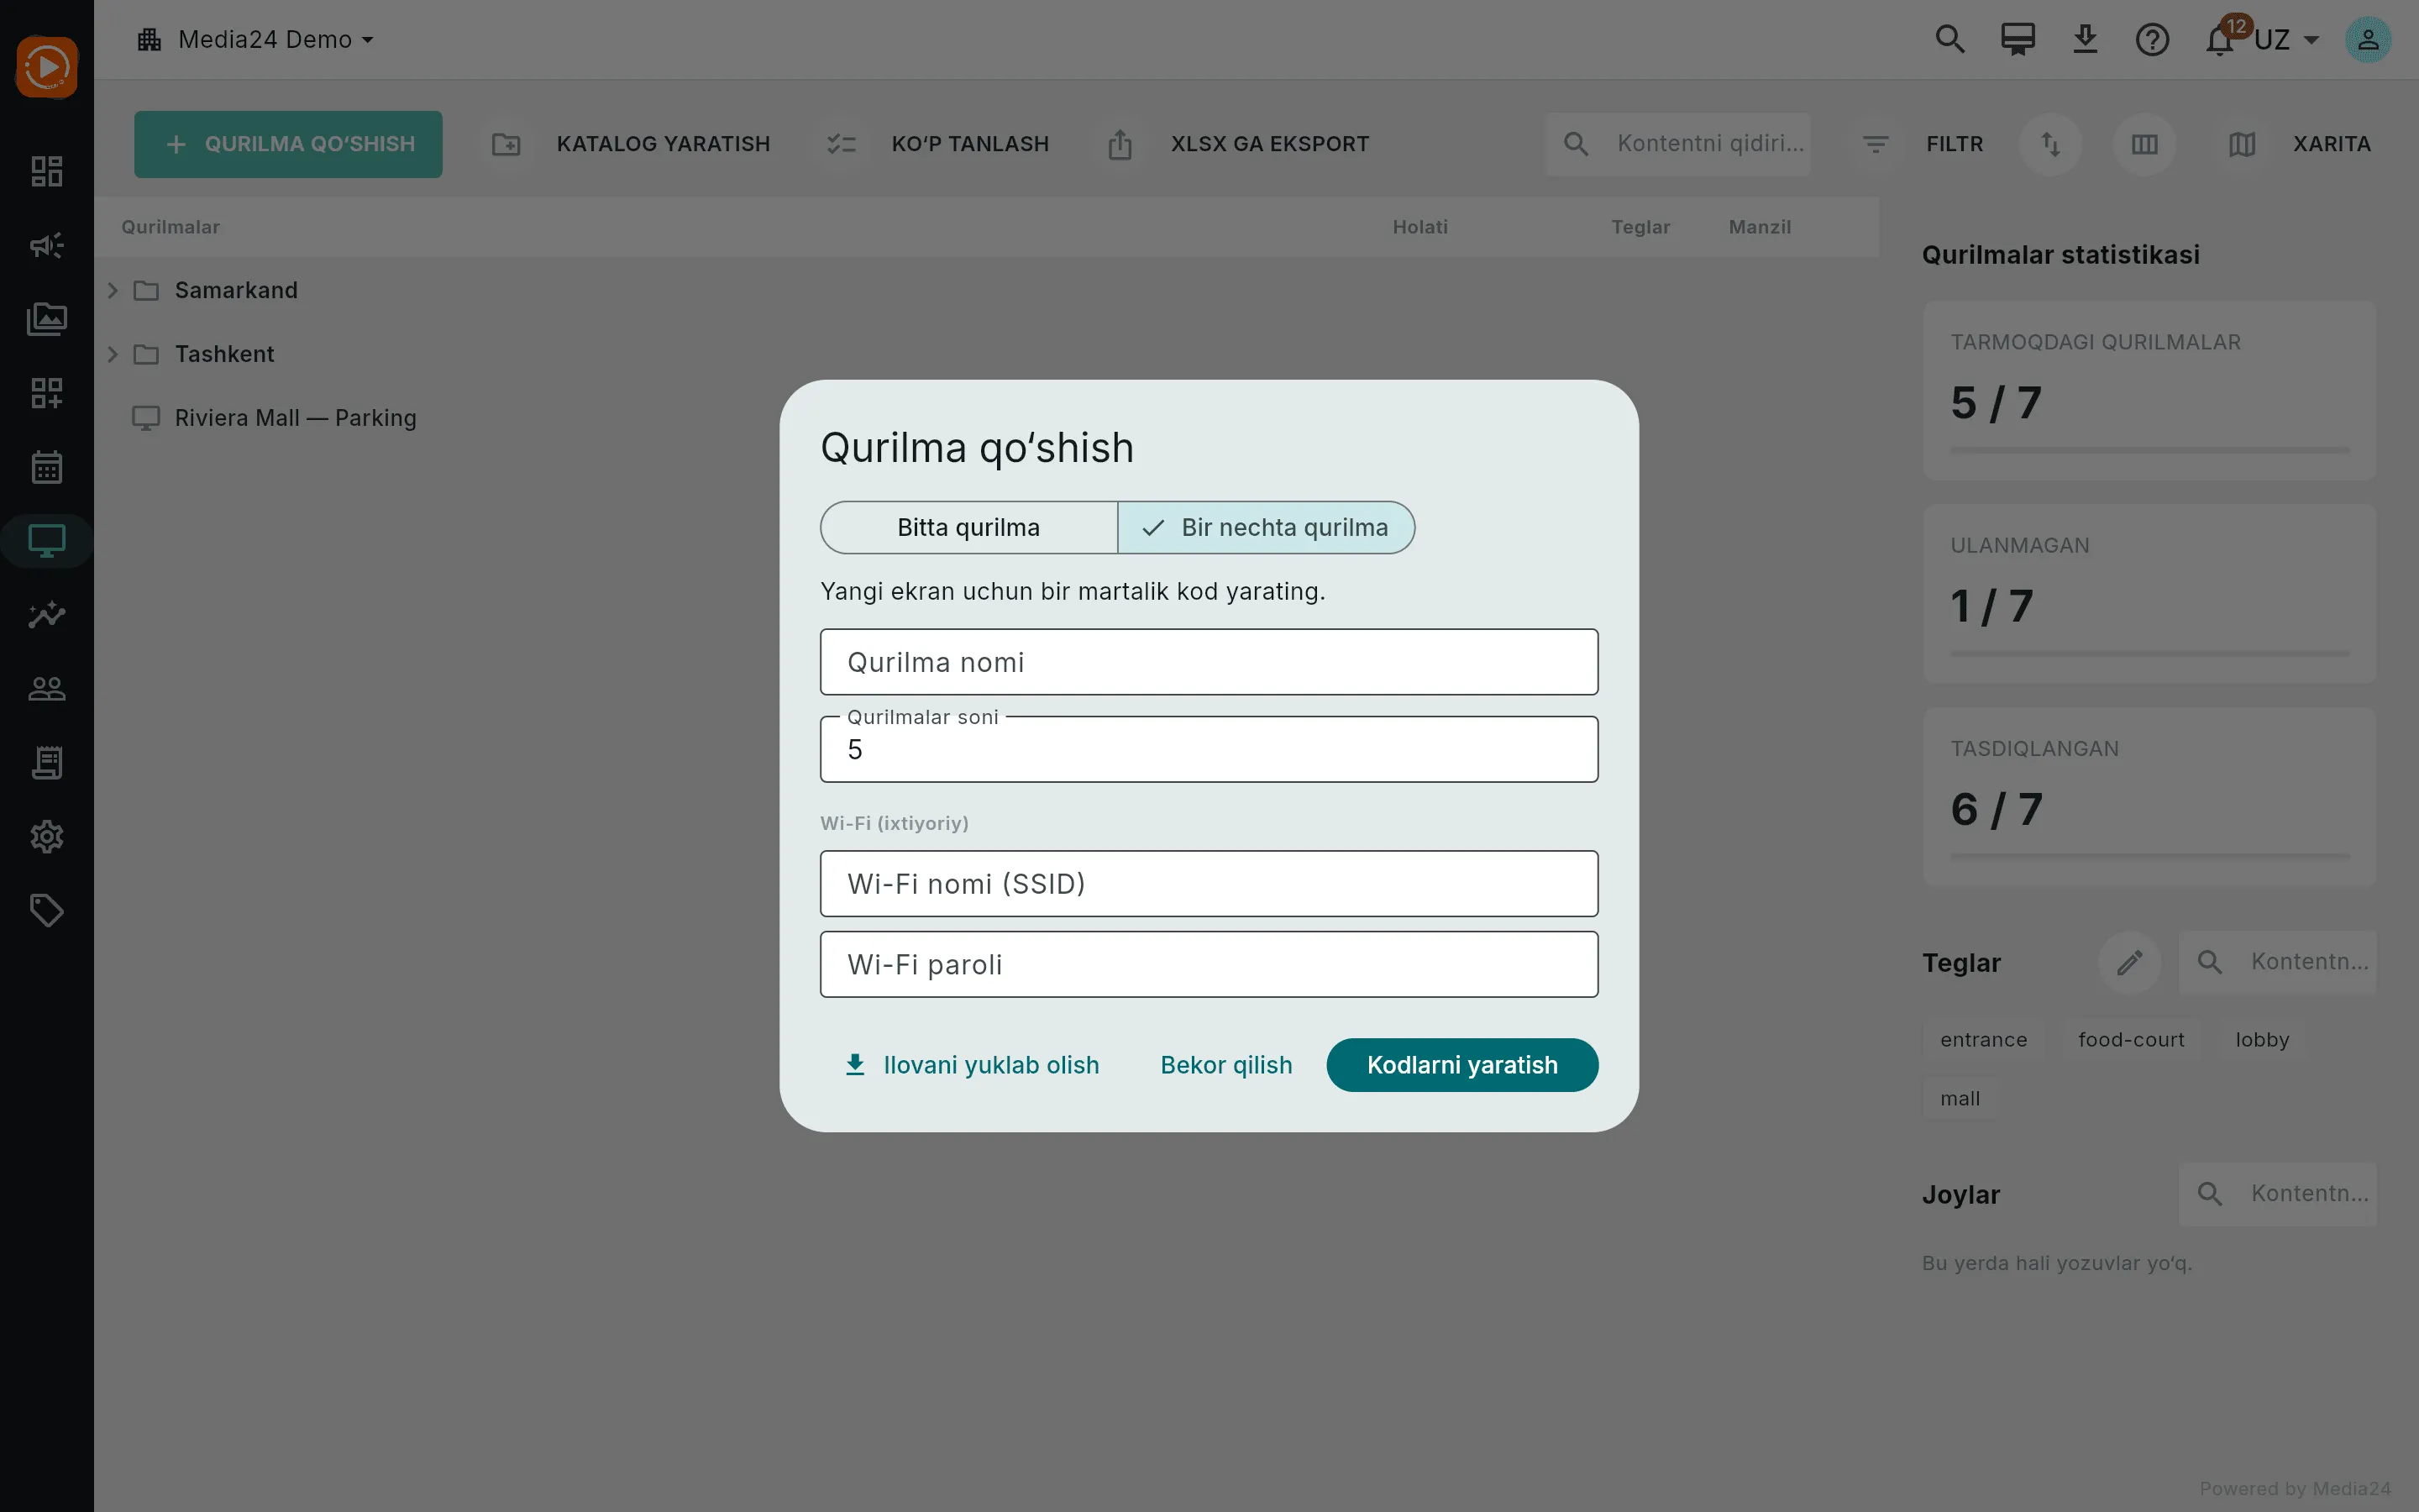Select the Bitta qurilma option

pos(968,527)
